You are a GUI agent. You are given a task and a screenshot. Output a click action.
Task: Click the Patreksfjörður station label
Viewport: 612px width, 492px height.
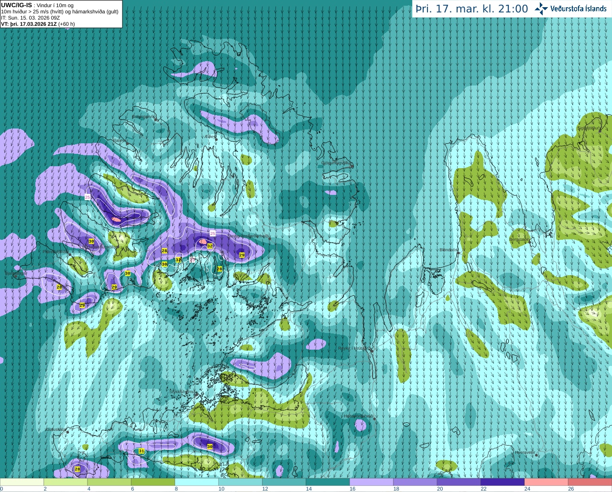56,251
